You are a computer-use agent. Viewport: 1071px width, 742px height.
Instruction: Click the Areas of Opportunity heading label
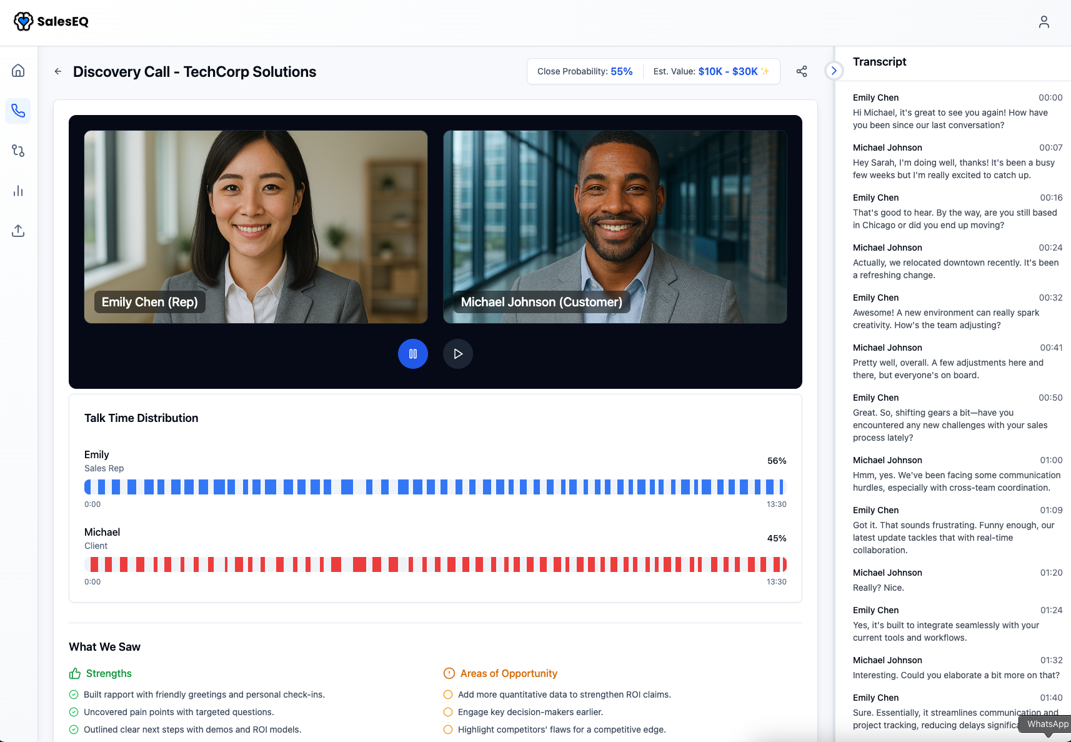(509, 673)
